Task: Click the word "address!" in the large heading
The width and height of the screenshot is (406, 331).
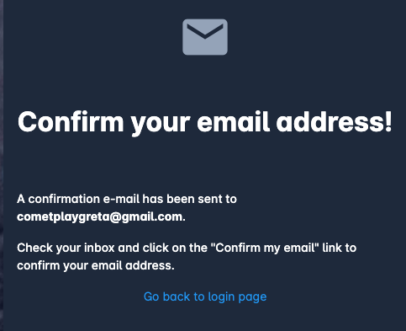Action: 335,121
